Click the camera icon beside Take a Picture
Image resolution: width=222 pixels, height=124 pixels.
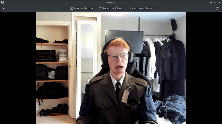pyautogui.click(x=71, y=8)
